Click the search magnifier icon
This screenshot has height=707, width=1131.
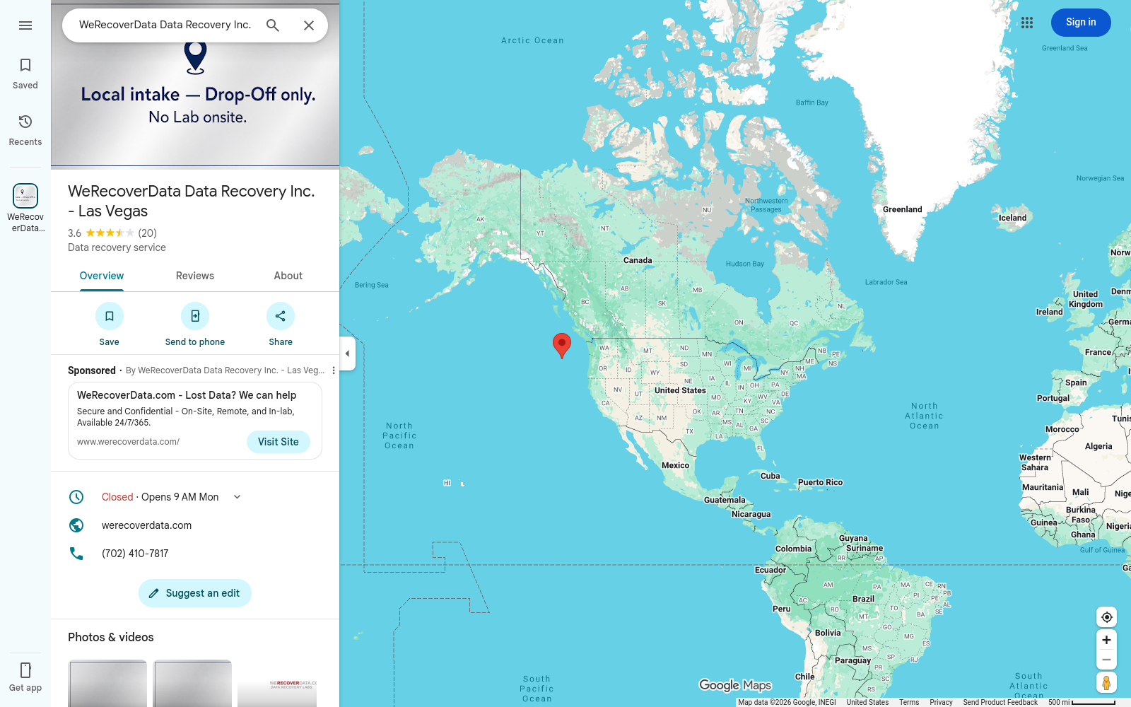tap(273, 25)
